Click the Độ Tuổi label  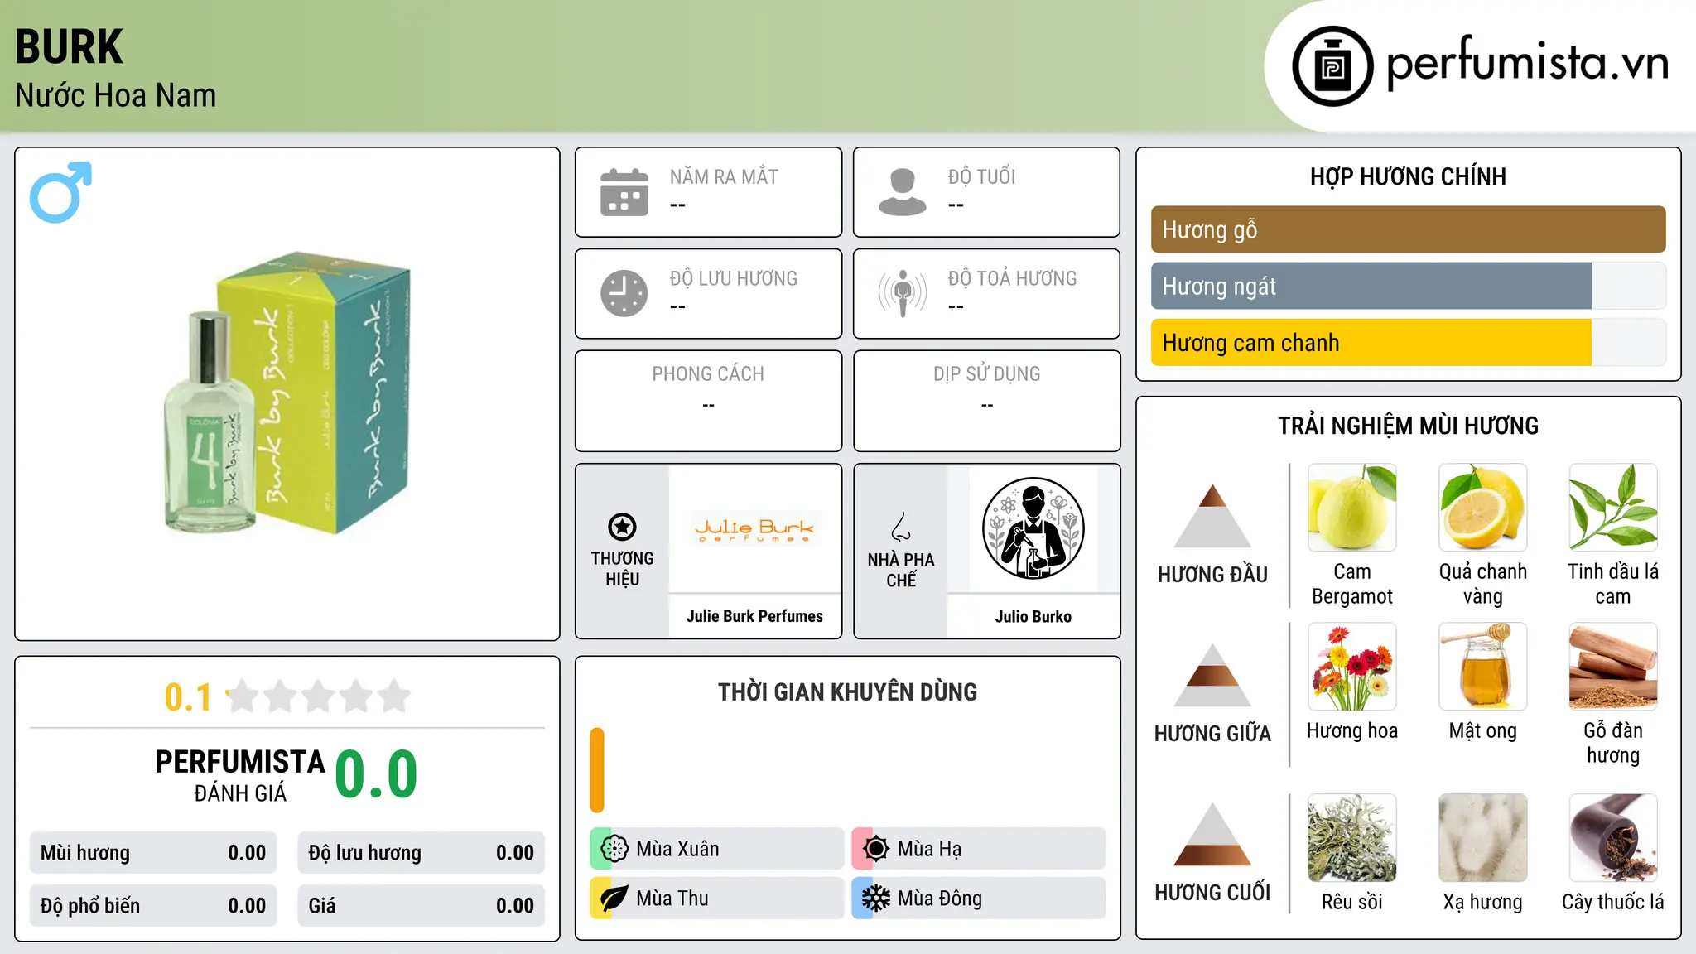pos(981,176)
